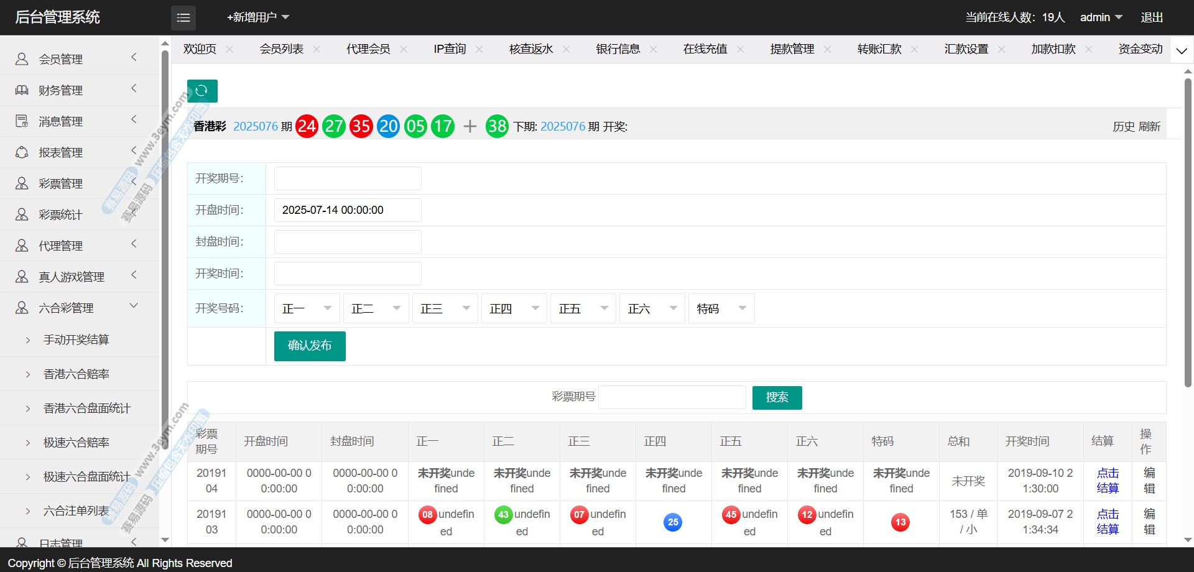This screenshot has width=1194, height=572.
Task: Click the green refresh icon button
Action: coord(202,91)
